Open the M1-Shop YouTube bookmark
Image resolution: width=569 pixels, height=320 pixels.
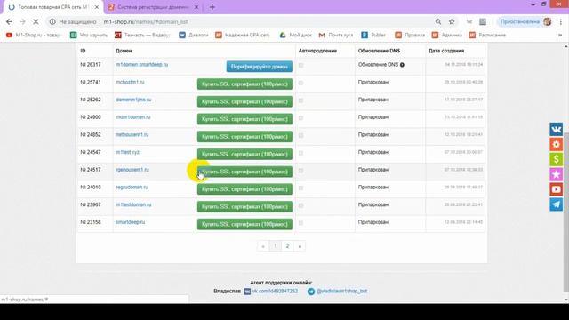(x=34, y=36)
